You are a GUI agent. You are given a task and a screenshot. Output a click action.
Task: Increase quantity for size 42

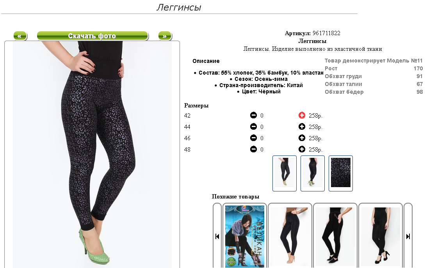[x=302, y=115]
